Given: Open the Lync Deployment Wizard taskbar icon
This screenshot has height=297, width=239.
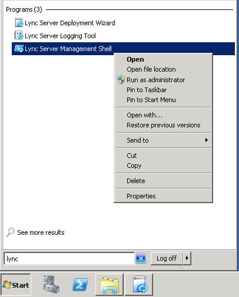Looking at the screenshot, I should point(139,285).
